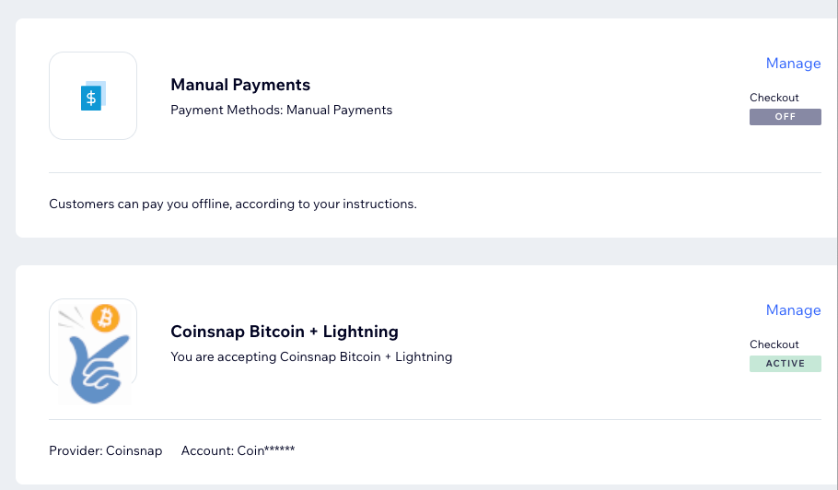Click the Manual Payments dollar icon
Image resolution: width=838 pixels, height=490 pixels.
[x=92, y=96]
